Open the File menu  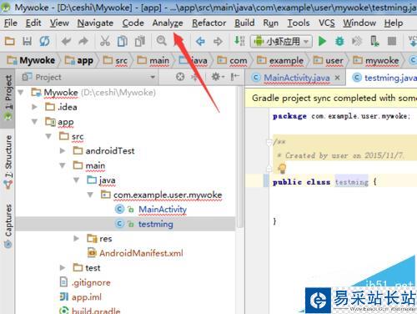11,23
